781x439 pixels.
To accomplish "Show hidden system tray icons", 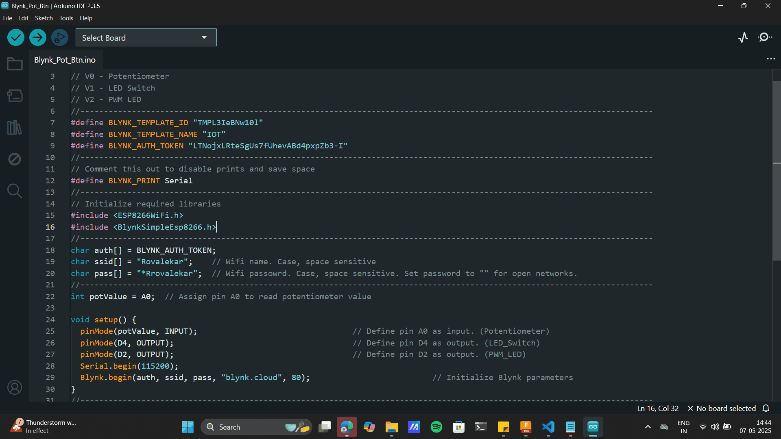I will (x=648, y=427).
